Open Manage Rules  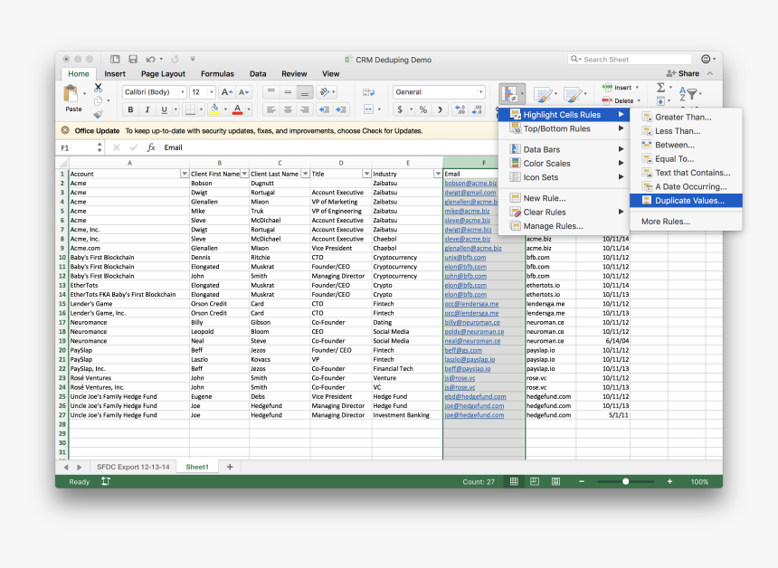[x=564, y=226]
